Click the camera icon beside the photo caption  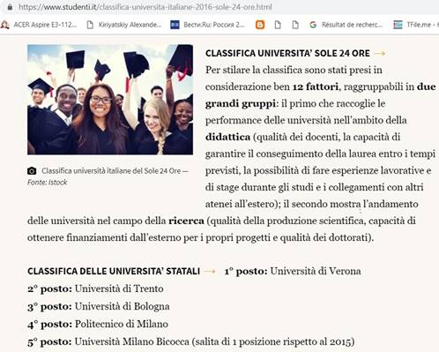point(32,171)
